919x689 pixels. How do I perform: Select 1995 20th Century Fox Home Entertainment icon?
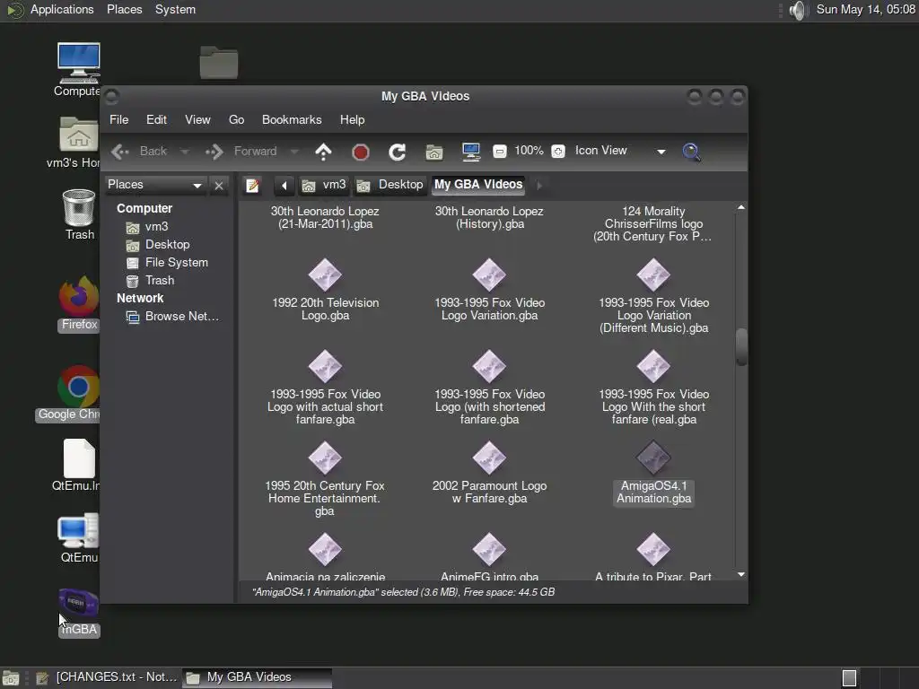pyautogui.click(x=325, y=458)
